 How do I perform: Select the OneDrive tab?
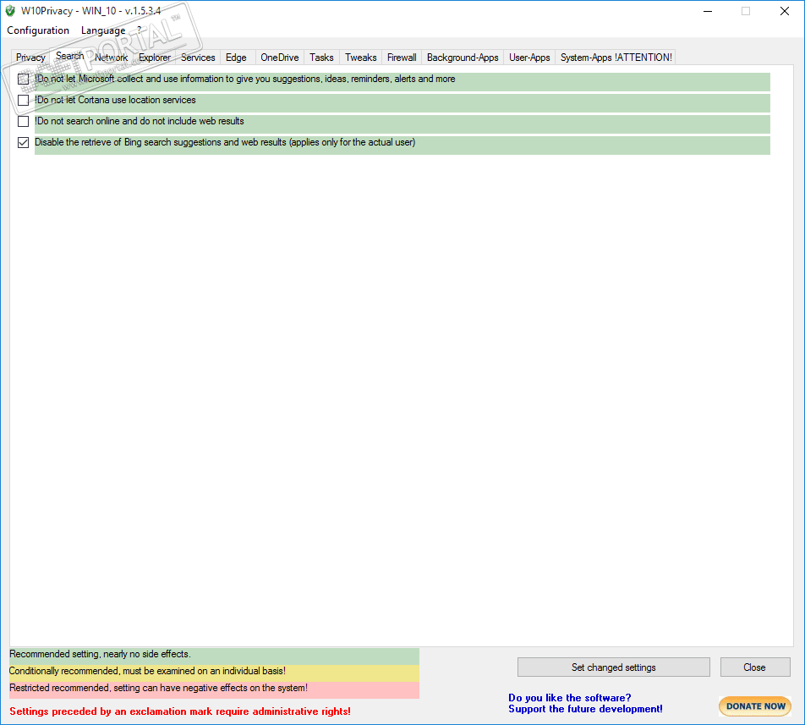point(279,58)
